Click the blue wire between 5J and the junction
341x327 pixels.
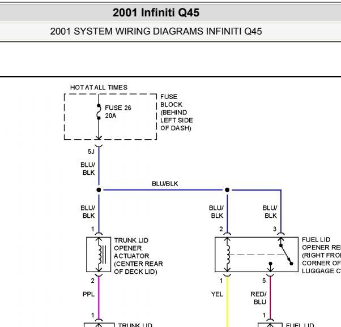point(99,166)
